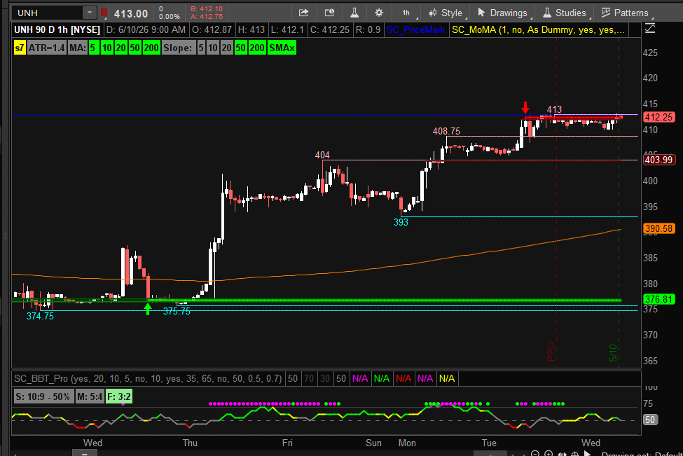
Task: Click the UNH 90 D 1h [NYSE] title
Action: [x=57, y=30]
